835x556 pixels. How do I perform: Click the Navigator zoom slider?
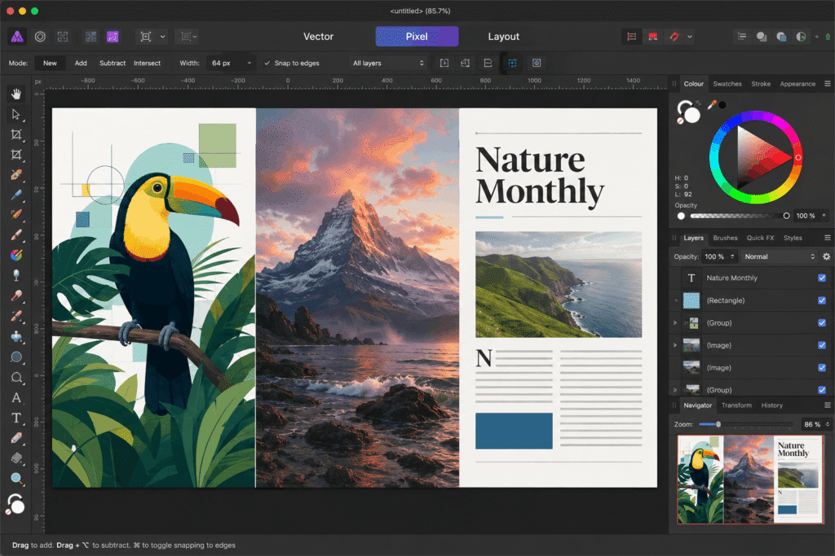click(x=745, y=424)
